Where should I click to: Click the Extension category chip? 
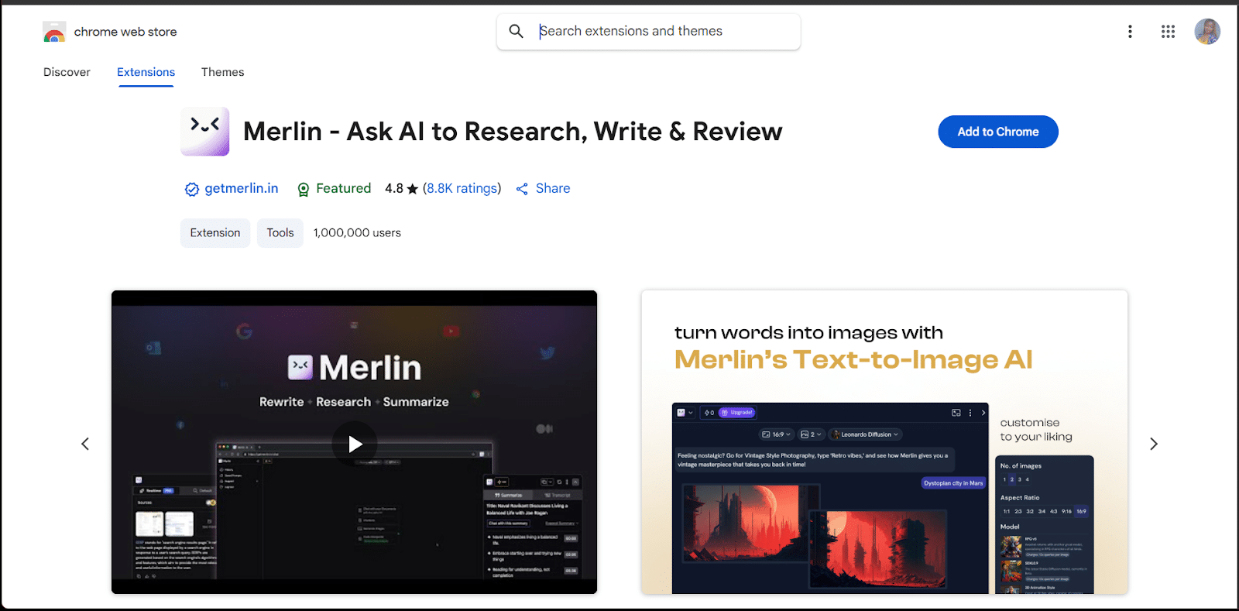(x=215, y=232)
